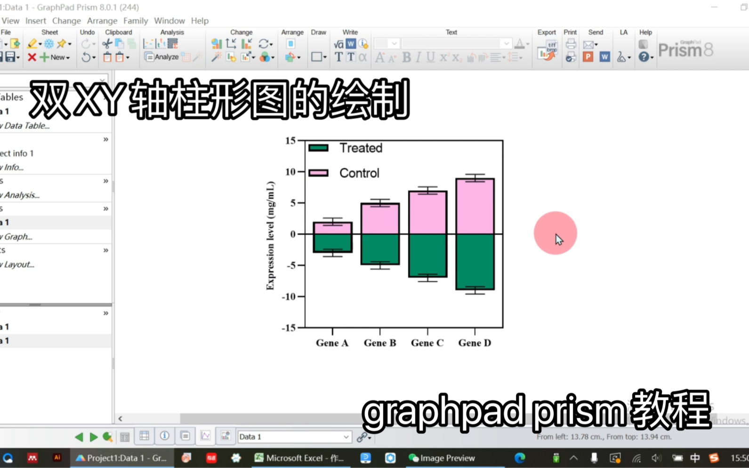Open the Insert menu
Image resolution: width=749 pixels, height=468 pixels.
click(36, 21)
